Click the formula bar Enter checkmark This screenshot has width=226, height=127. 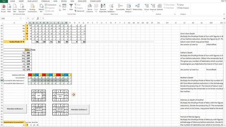pyautogui.click(x=33, y=18)
